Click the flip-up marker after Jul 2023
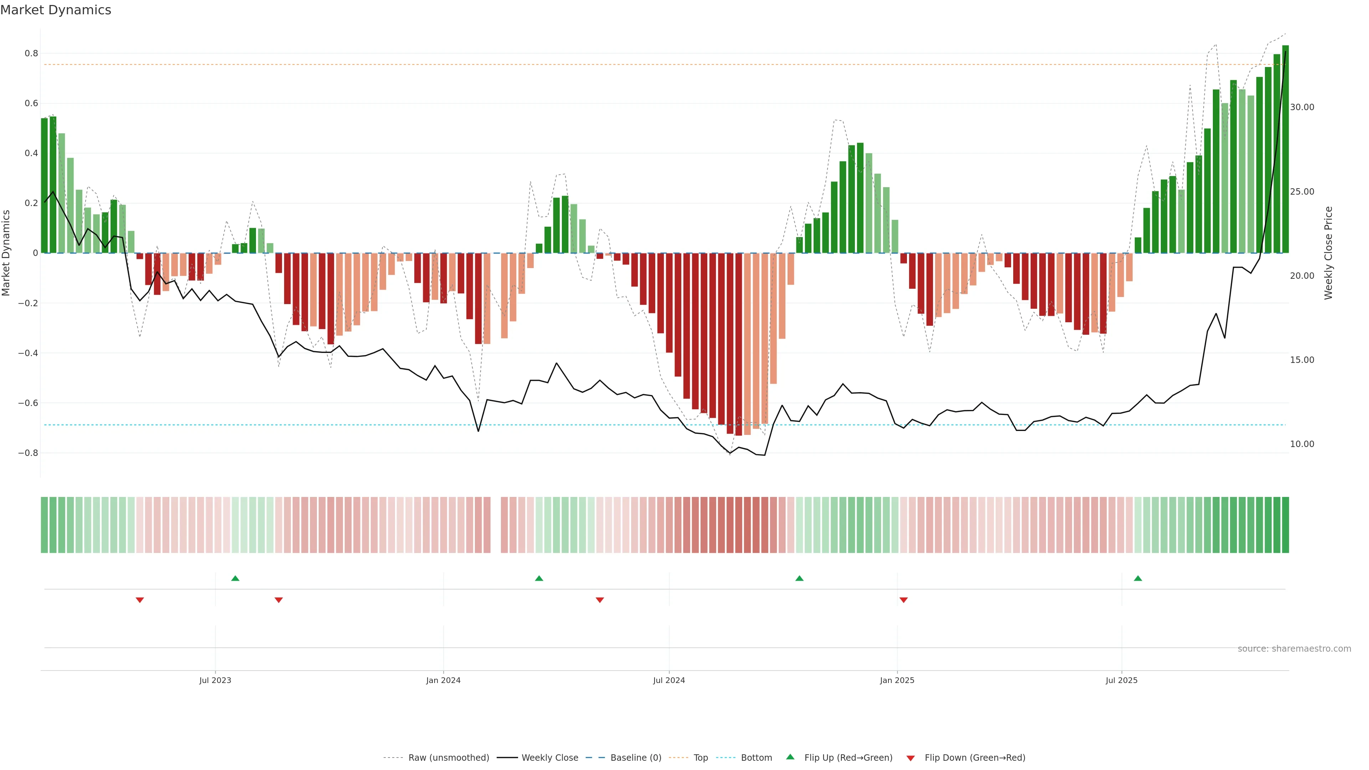This screenshot has height=770, width=1369. [235, 578]
